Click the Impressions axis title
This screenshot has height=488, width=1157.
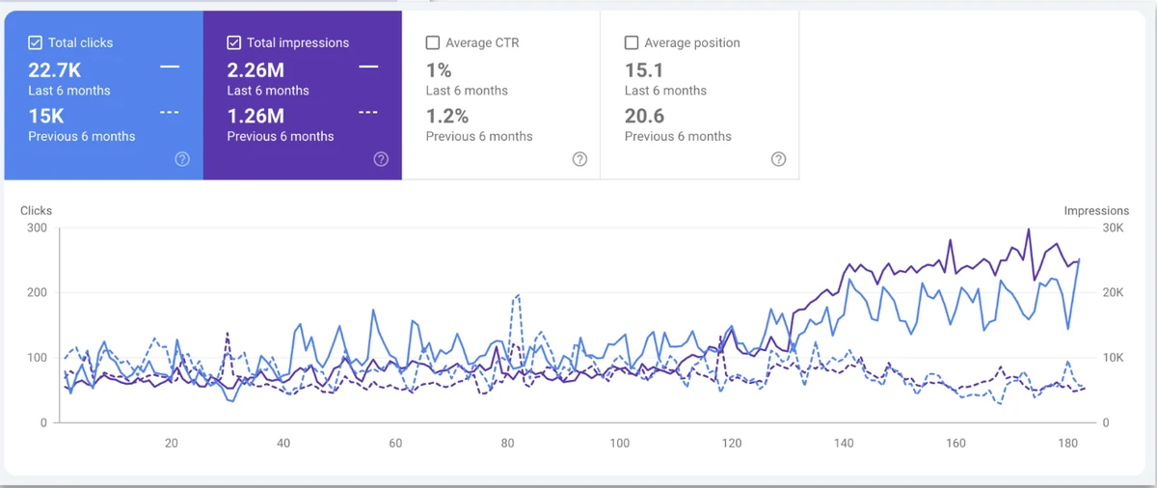pos(1096,210)
